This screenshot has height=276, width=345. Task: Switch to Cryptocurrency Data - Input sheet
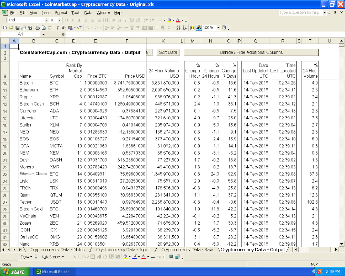click(123, 249)
